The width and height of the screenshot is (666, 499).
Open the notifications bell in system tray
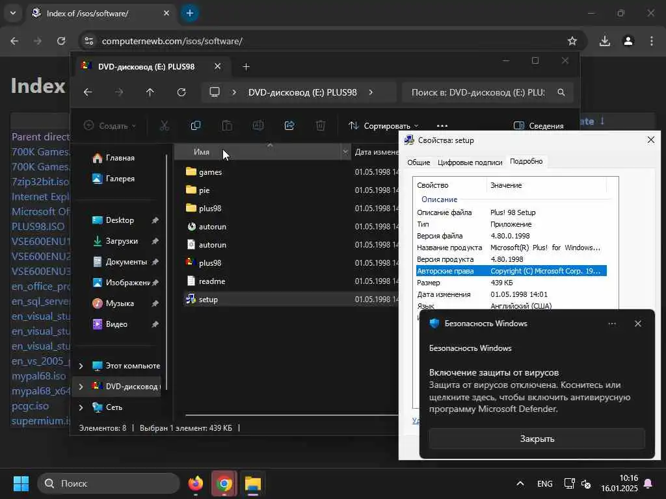648,483
